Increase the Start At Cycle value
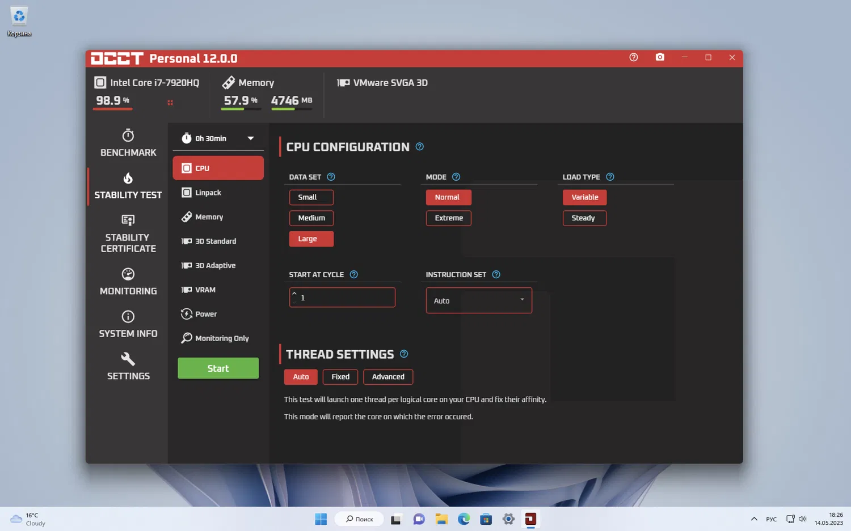The width and height of the screenshot is (851, 531). 294,294
